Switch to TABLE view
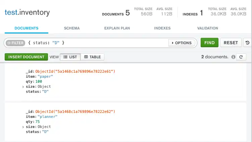Viewport: 252px width, 142px height. point(92,57)
